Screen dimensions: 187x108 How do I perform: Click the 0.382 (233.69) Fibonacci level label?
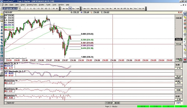[x=87, y=43]
